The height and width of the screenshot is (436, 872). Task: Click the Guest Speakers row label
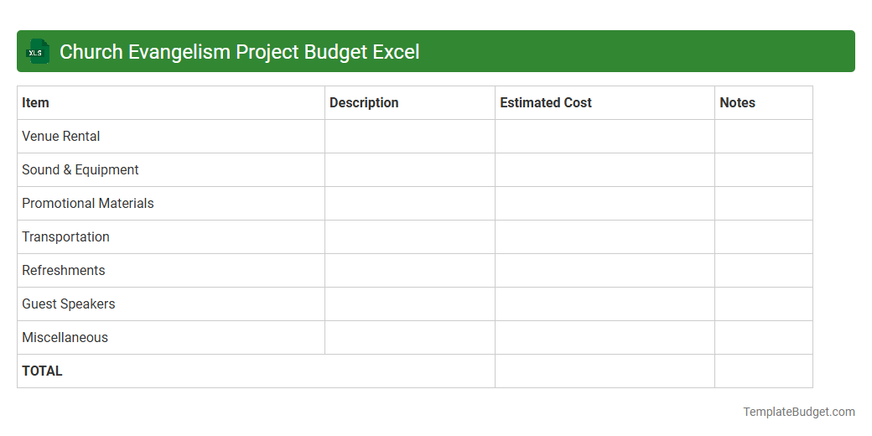click(x=69, y=304)
